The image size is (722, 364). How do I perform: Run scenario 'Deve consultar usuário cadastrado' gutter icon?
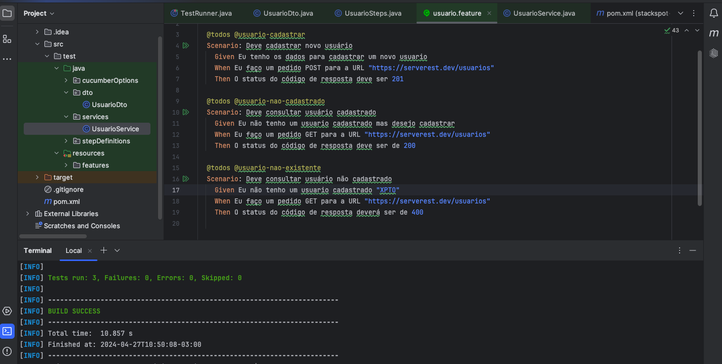(x=186, y=112)
